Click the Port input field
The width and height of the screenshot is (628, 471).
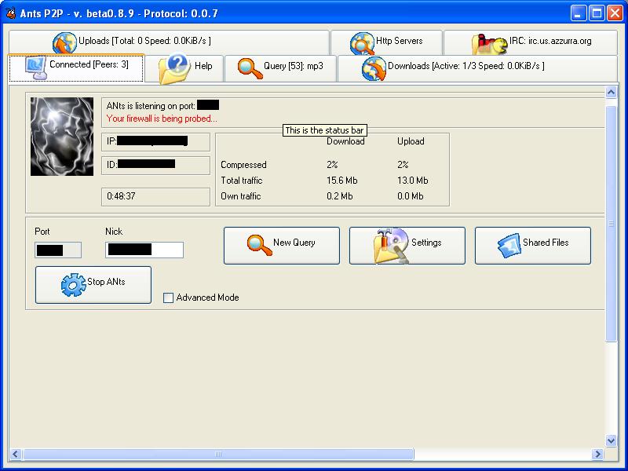click(58, 250)
